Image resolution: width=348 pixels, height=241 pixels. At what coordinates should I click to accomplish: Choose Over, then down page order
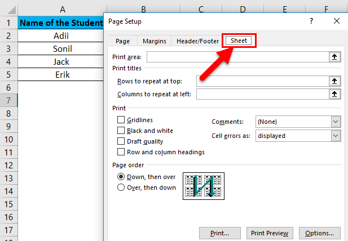coord(121,188)
